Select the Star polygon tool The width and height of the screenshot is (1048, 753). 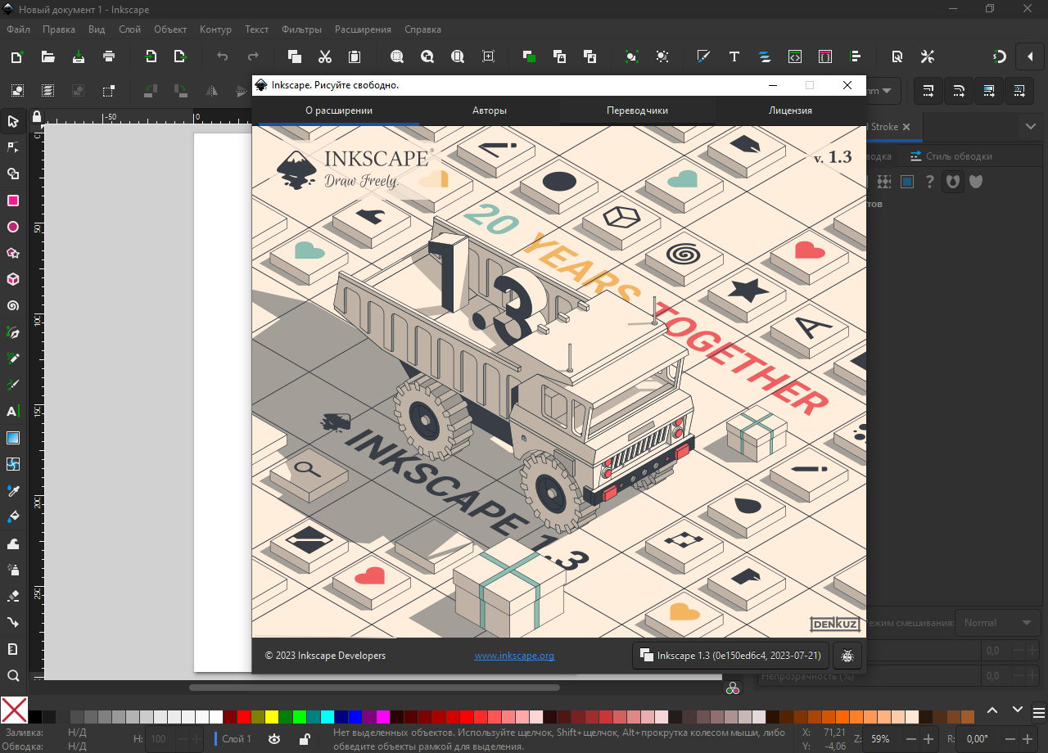[x=13, y=253]
